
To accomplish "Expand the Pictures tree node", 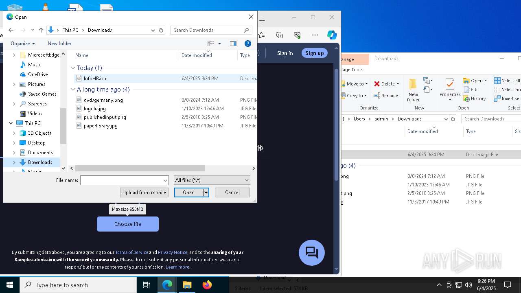I will [14, 84].
